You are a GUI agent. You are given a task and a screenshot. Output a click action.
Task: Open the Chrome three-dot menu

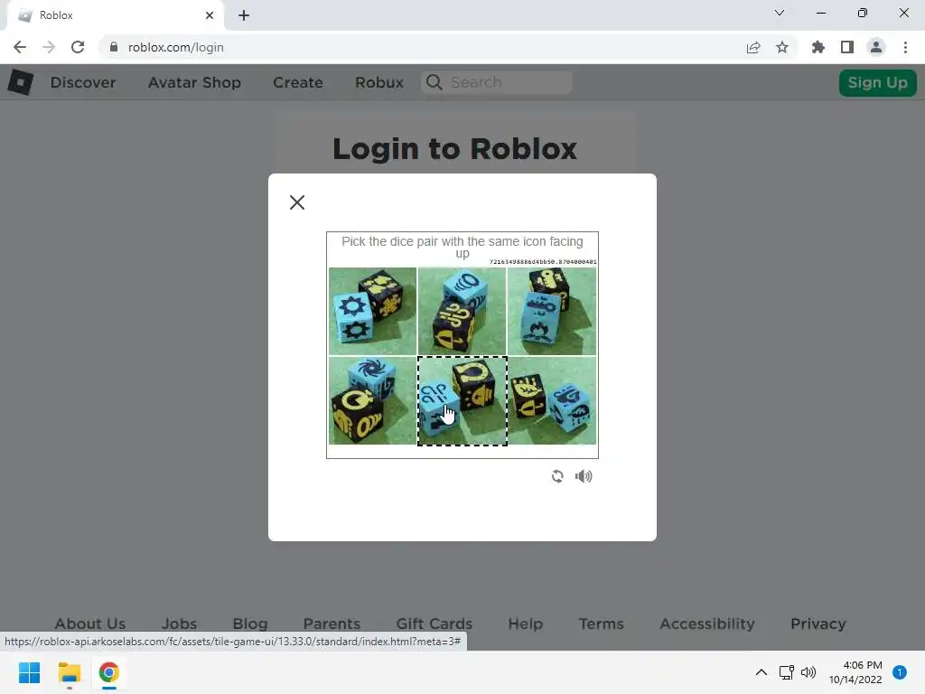905,47
